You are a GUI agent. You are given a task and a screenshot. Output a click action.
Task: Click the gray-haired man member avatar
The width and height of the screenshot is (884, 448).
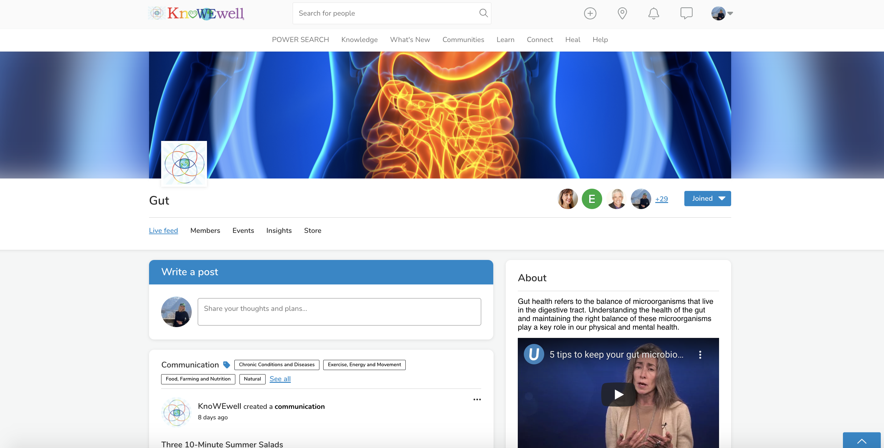[x=616, y=199]
